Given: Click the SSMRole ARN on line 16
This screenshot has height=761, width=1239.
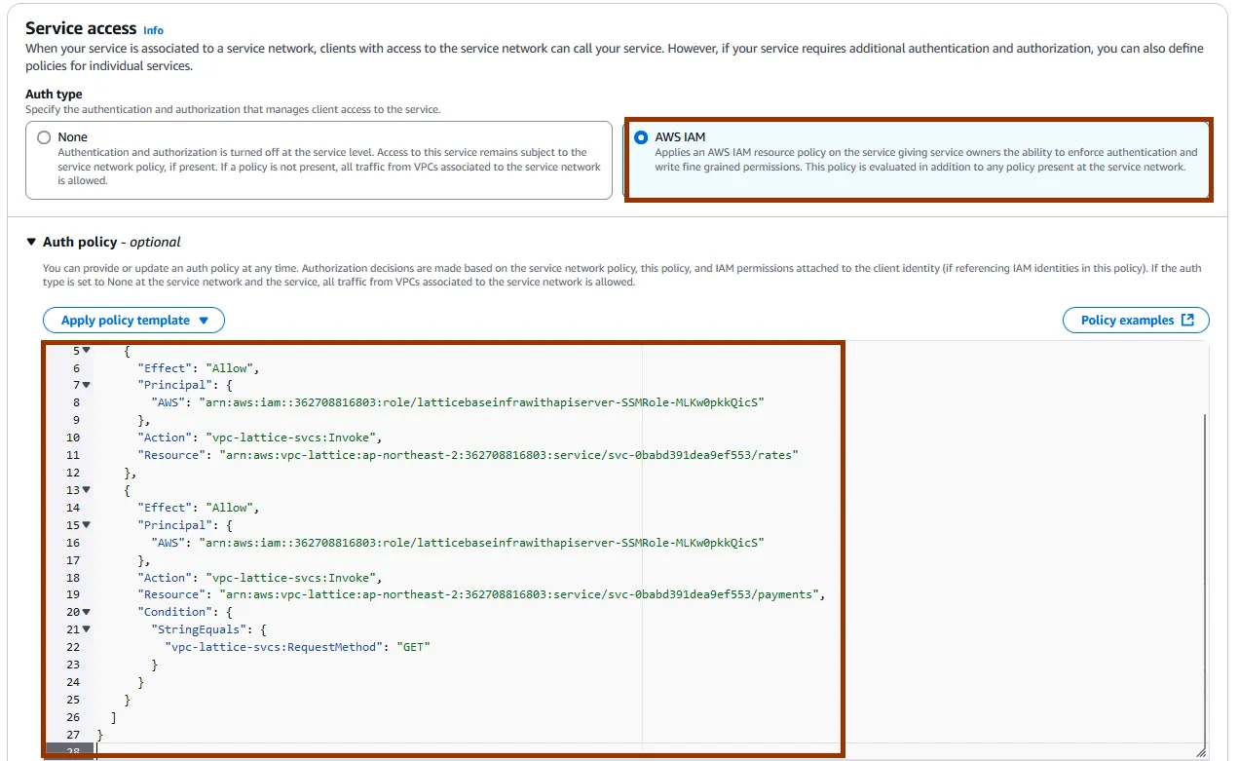Looking at the screenshot, I should click(481, 543).
